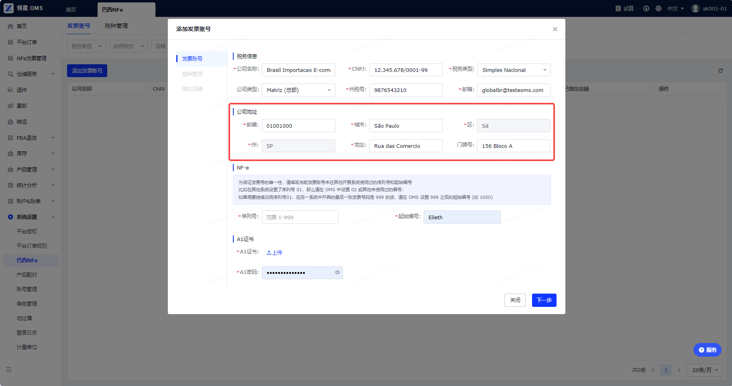Click the 平台订单 sidebar icon
The image size is (732, 386).
[10, 42]
